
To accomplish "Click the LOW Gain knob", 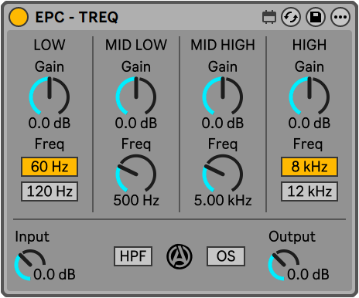I will point(50,97).
